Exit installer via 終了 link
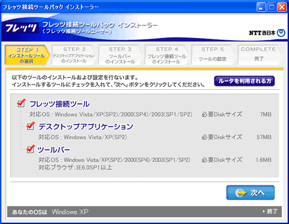This screenshot has height=224, width=289. (272, 211)
